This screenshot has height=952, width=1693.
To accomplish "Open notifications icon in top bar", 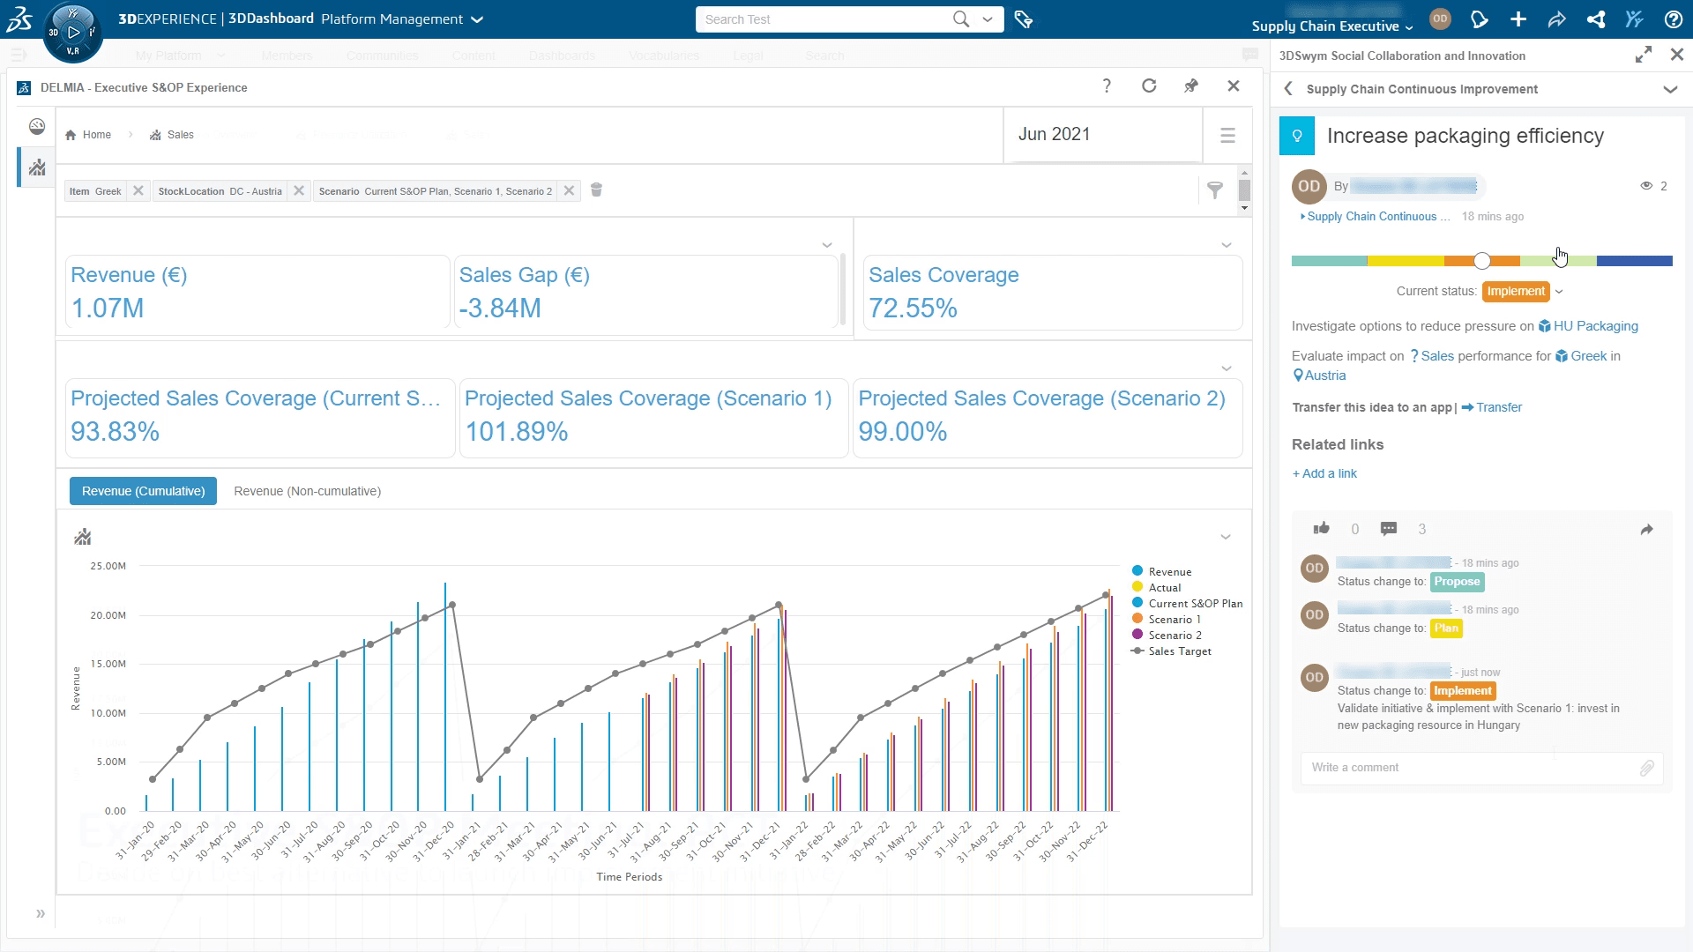I will (x=1480, y=19).
